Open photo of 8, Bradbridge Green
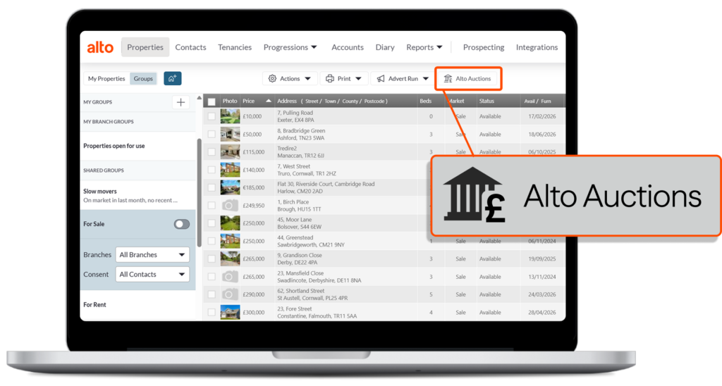This screenshot has height=386, width=722. (230, 134)
